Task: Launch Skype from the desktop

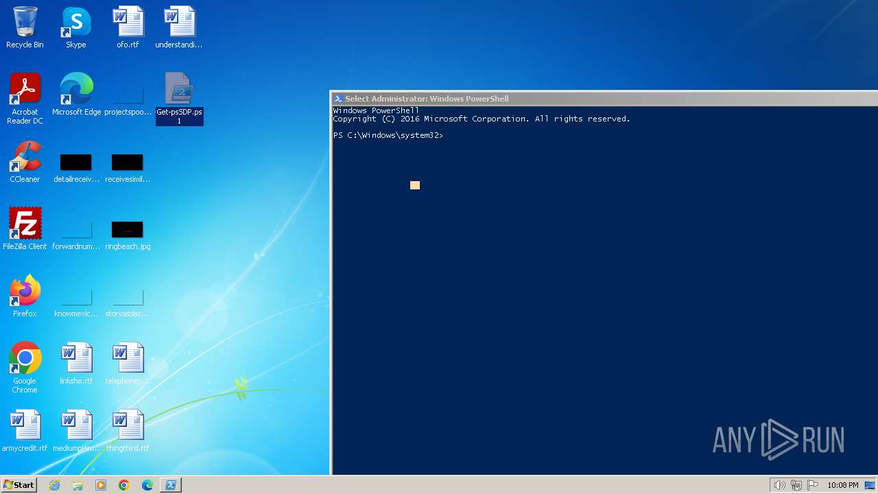Action: 76,27
